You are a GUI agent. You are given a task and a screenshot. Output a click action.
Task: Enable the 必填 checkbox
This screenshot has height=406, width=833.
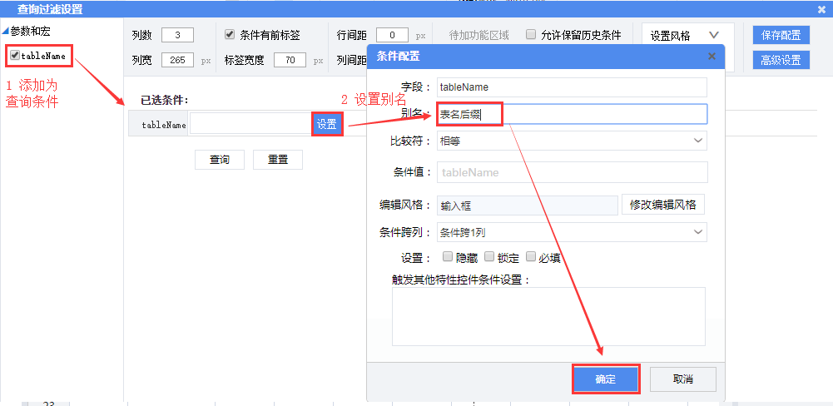click(530, 257)
